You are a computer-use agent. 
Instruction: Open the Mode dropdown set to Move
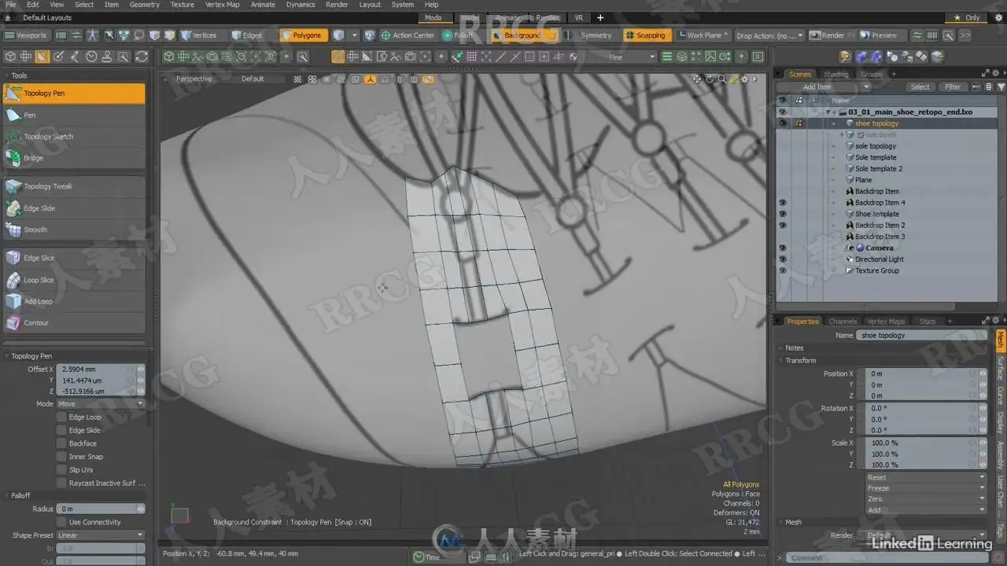(x=101, y=404)
